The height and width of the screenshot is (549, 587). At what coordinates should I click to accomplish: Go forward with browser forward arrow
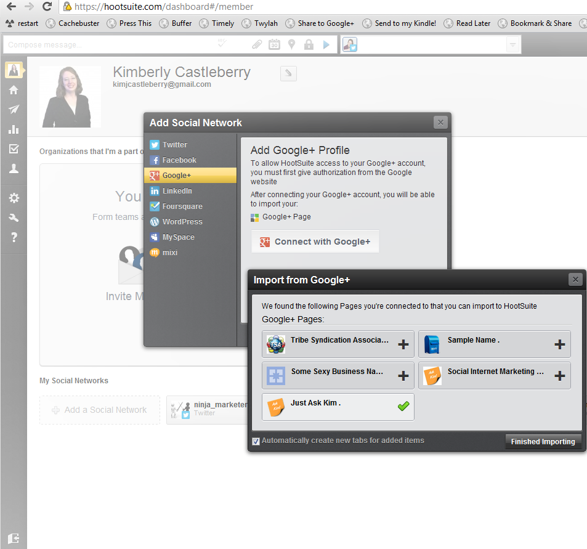point(29,6)
